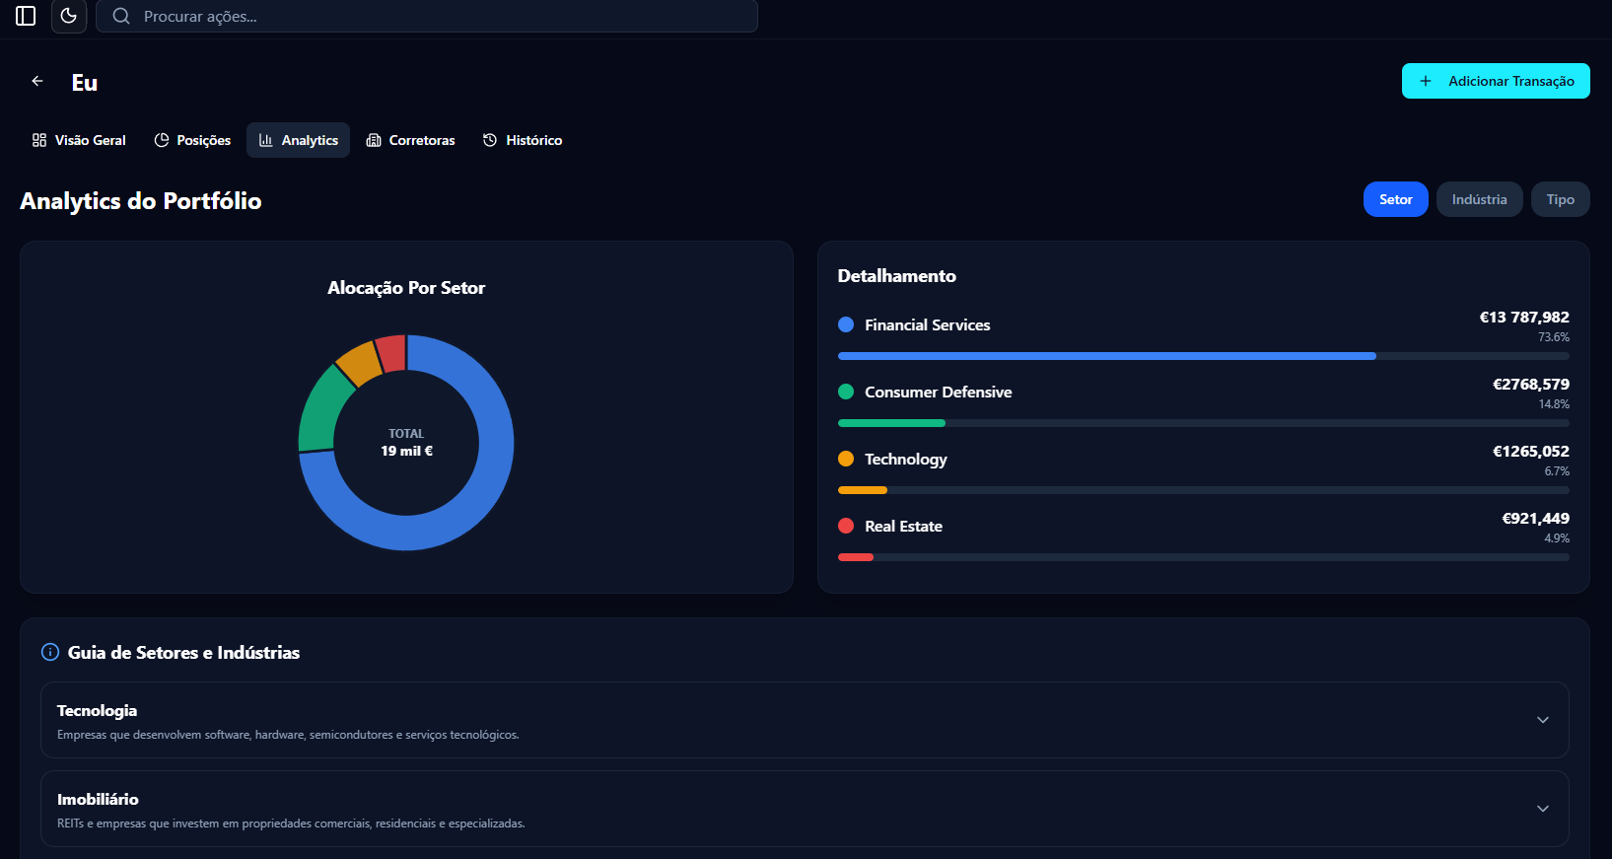Click the €921,449 value
The width and height of the screenshot is (1612, 859).
coord(1536,518)
